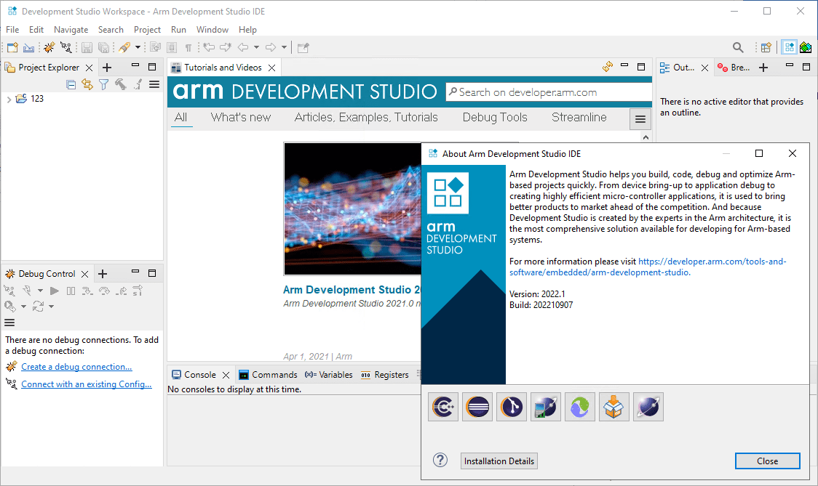Click the connect-to-target cursor icon in main toolbar
This screenshot has height=486, width=818.
coord(66,47)
